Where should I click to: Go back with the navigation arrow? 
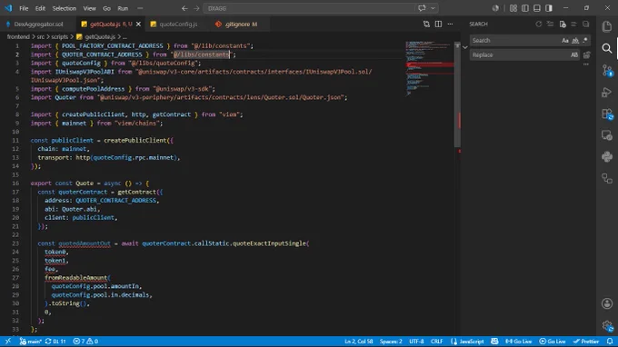point(184,8)
